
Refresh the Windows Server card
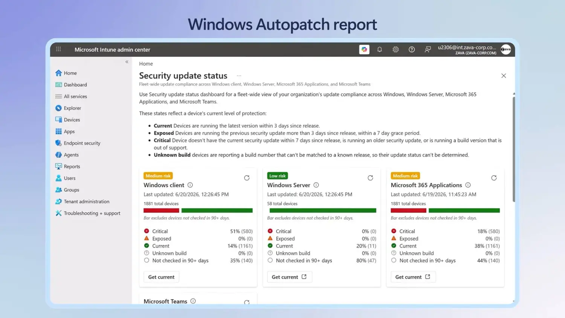[370, 178]
